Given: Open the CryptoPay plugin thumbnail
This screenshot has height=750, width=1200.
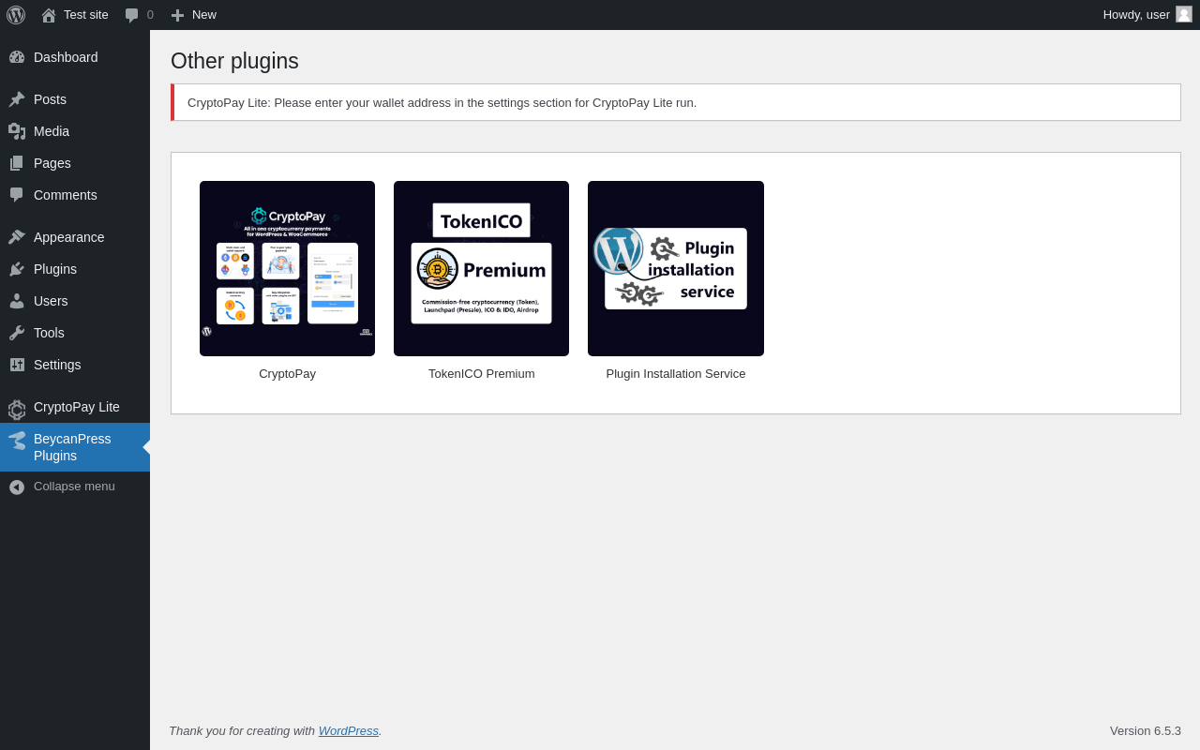Looking at the screenshot, I should point(287,268).
